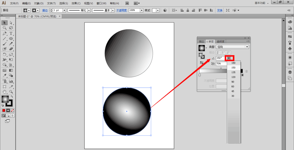The width and height of the screenshot is (294, 150).
Task: Switch to the 透明度 panel tab
Action: (x=220, y=42)
